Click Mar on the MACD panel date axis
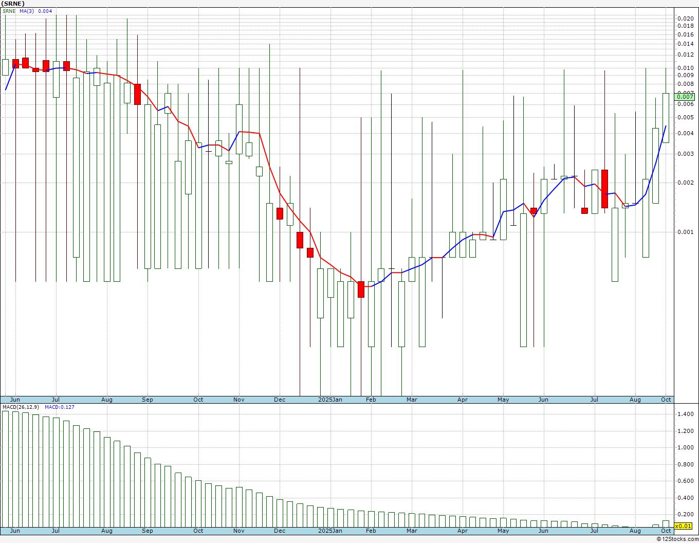The width and height of the screenshot is (699, 543). (412, 531)
